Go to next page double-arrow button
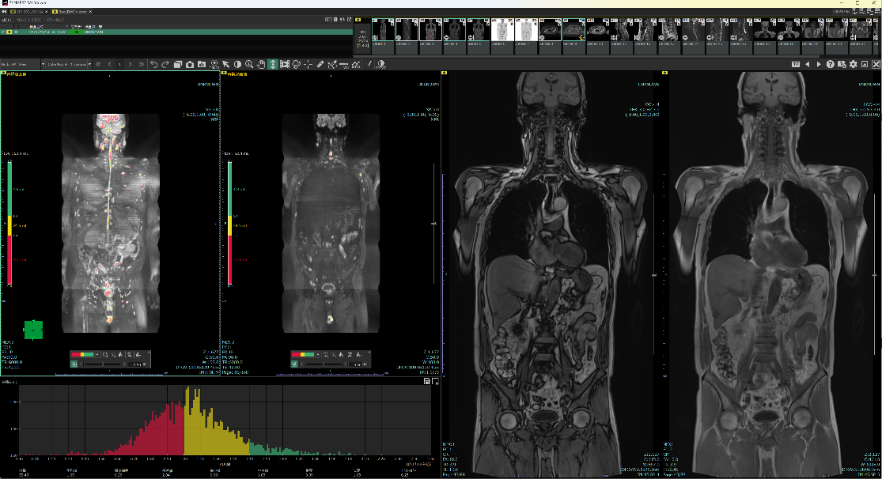The width and height of the screenshot is (882, 479). (x=142, y=64)
